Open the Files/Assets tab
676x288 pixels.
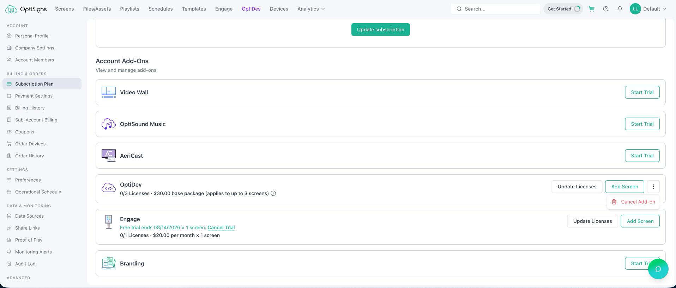pos(97,9)
